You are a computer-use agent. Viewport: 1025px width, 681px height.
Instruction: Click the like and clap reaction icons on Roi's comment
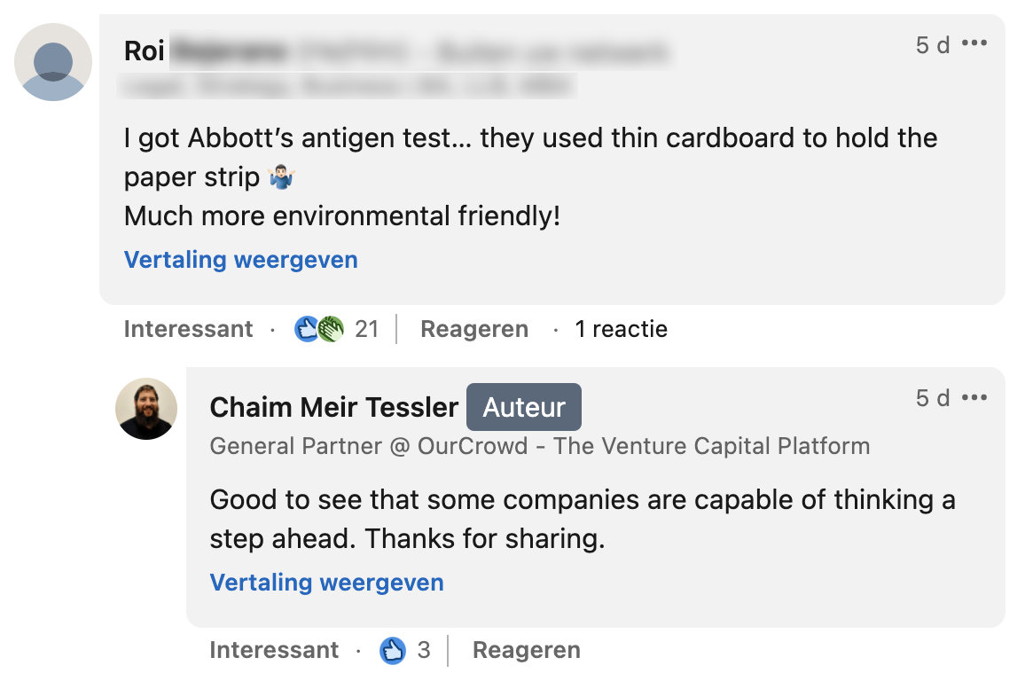pos(319,330)
